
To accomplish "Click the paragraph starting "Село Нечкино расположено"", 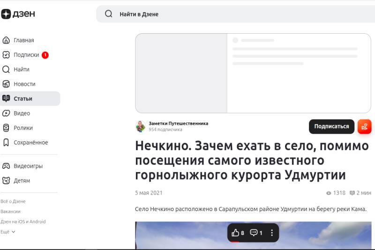I will pos(251,209).
